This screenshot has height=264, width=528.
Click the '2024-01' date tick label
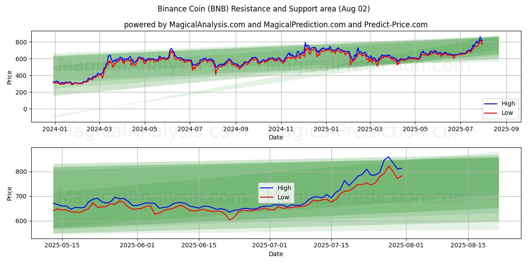pos(55,130)
